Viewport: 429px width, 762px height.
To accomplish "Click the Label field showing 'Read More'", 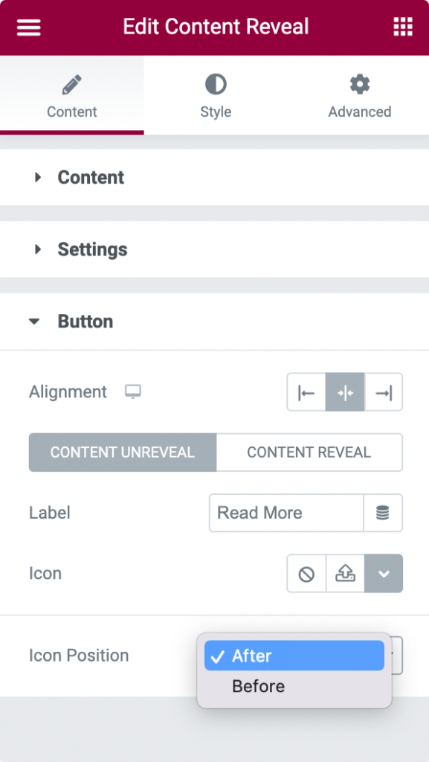I will tap(286, 513).
